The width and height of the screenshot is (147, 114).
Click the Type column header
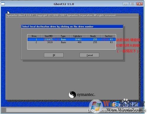(x=63, y=36)
